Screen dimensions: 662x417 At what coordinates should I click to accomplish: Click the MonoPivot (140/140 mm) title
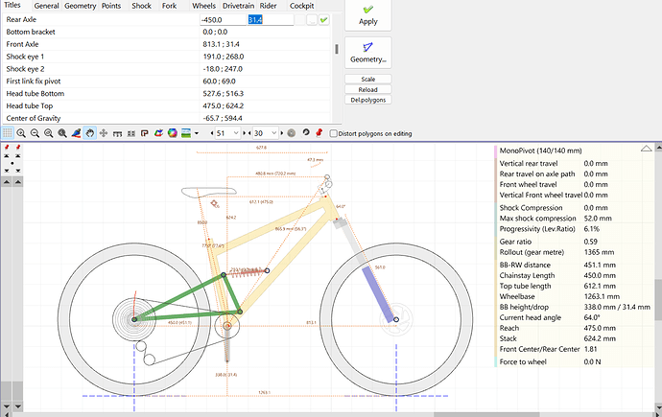pyautogui.click(x=540, y=151)
